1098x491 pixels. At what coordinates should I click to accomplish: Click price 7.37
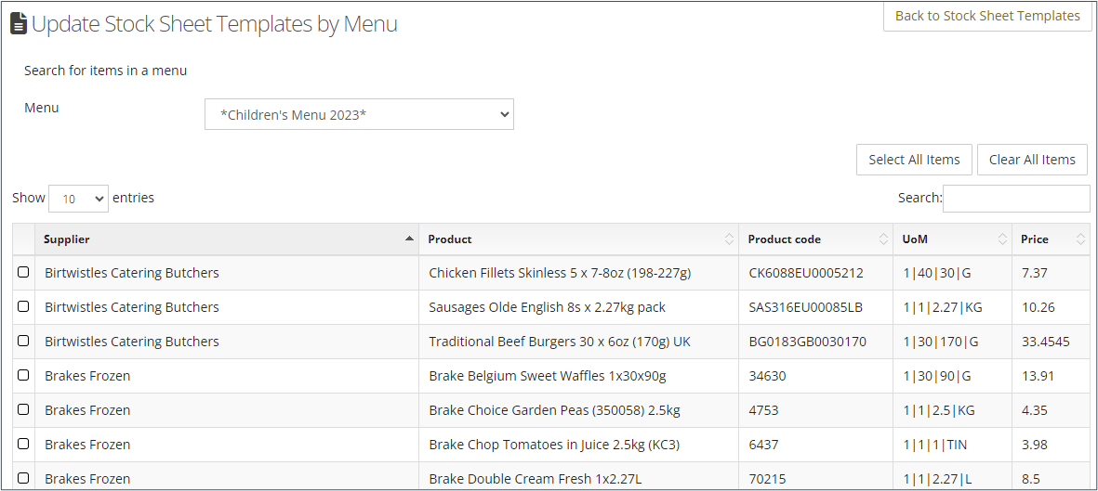pyautogui.click(x=1034, y=273)
